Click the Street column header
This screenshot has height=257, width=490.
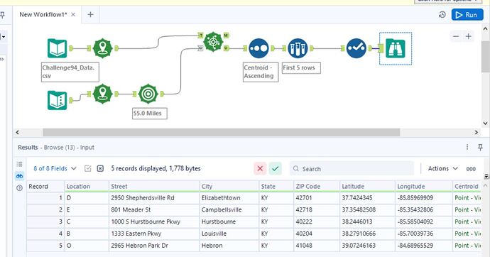[x=154, y=187]
